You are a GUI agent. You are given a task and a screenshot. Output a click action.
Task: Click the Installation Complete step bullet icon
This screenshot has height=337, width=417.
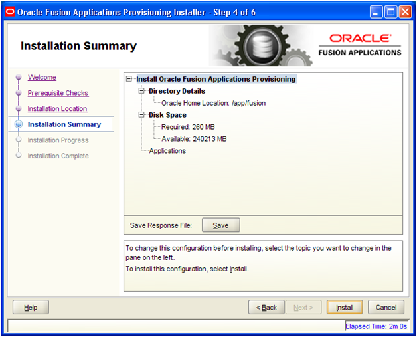(x=19, y=155)
